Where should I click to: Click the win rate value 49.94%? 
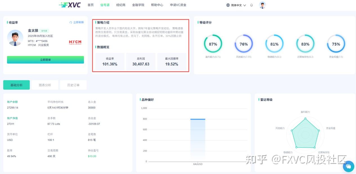click(12, 156)
